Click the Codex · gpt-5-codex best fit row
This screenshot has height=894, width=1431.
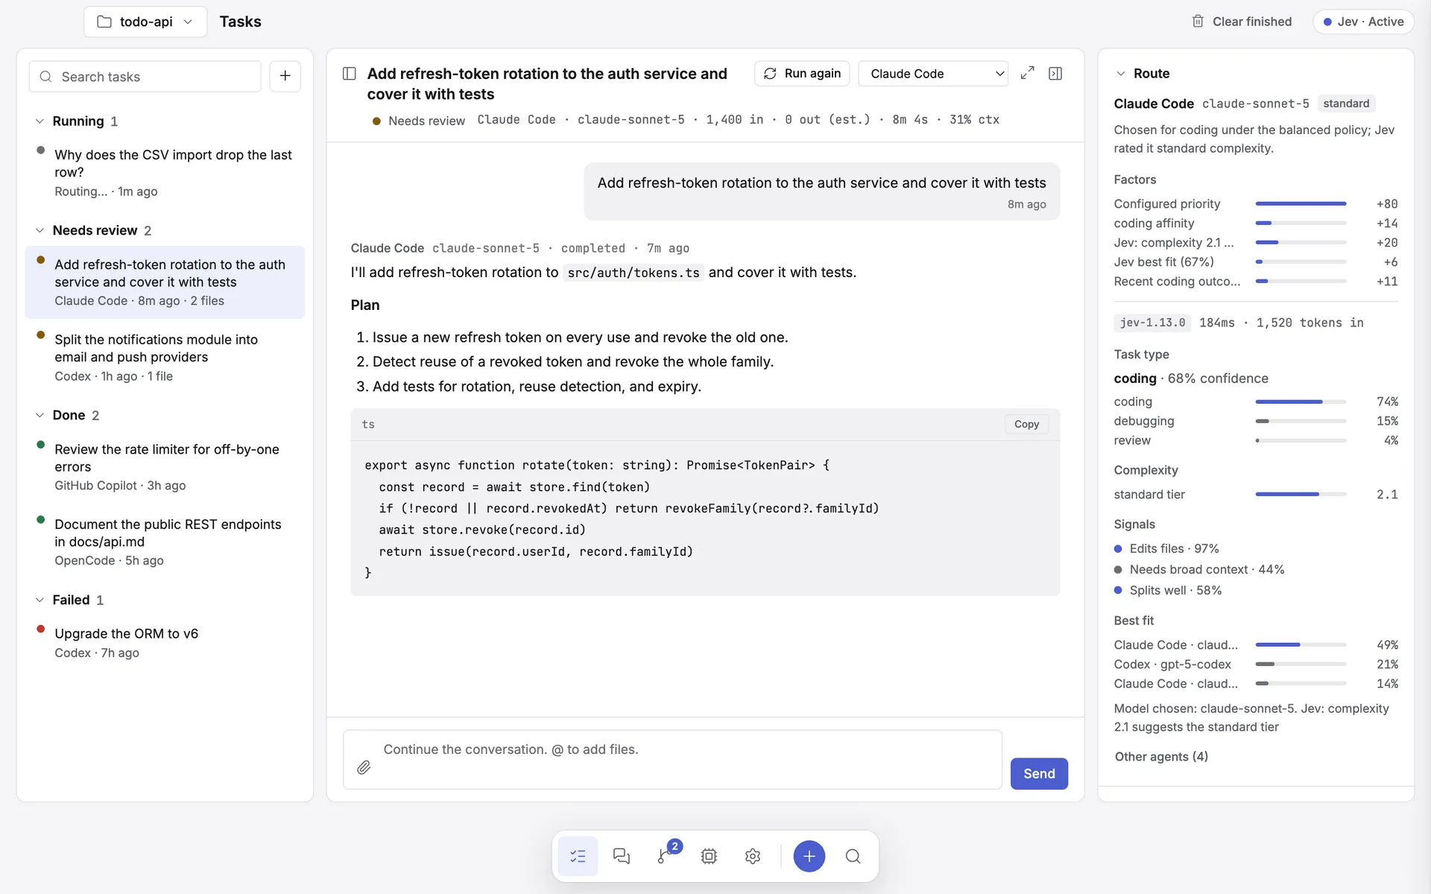[1256, 664]
